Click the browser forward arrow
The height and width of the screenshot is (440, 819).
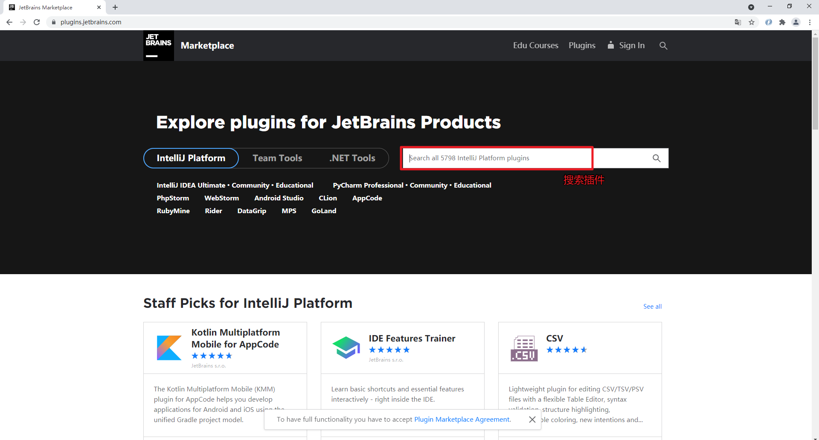click(x=23, y=22)
